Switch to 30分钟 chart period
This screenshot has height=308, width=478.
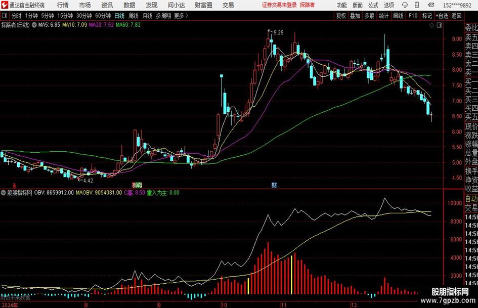click(84, 16)
